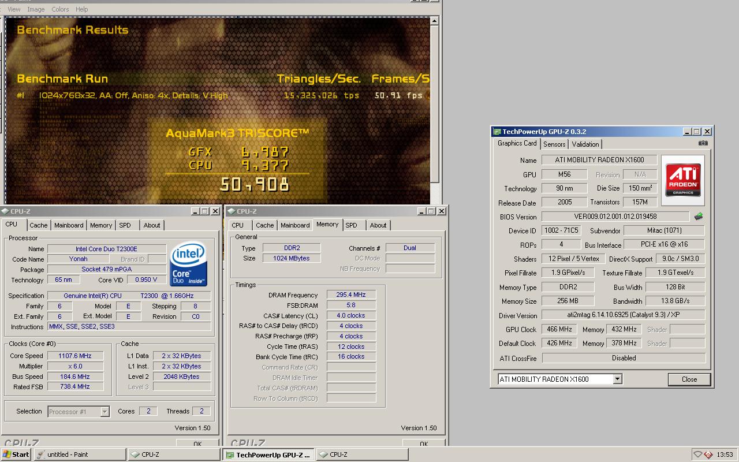
Task: Click the GPU Clock value 466 MHz
Action: [559, 329]
